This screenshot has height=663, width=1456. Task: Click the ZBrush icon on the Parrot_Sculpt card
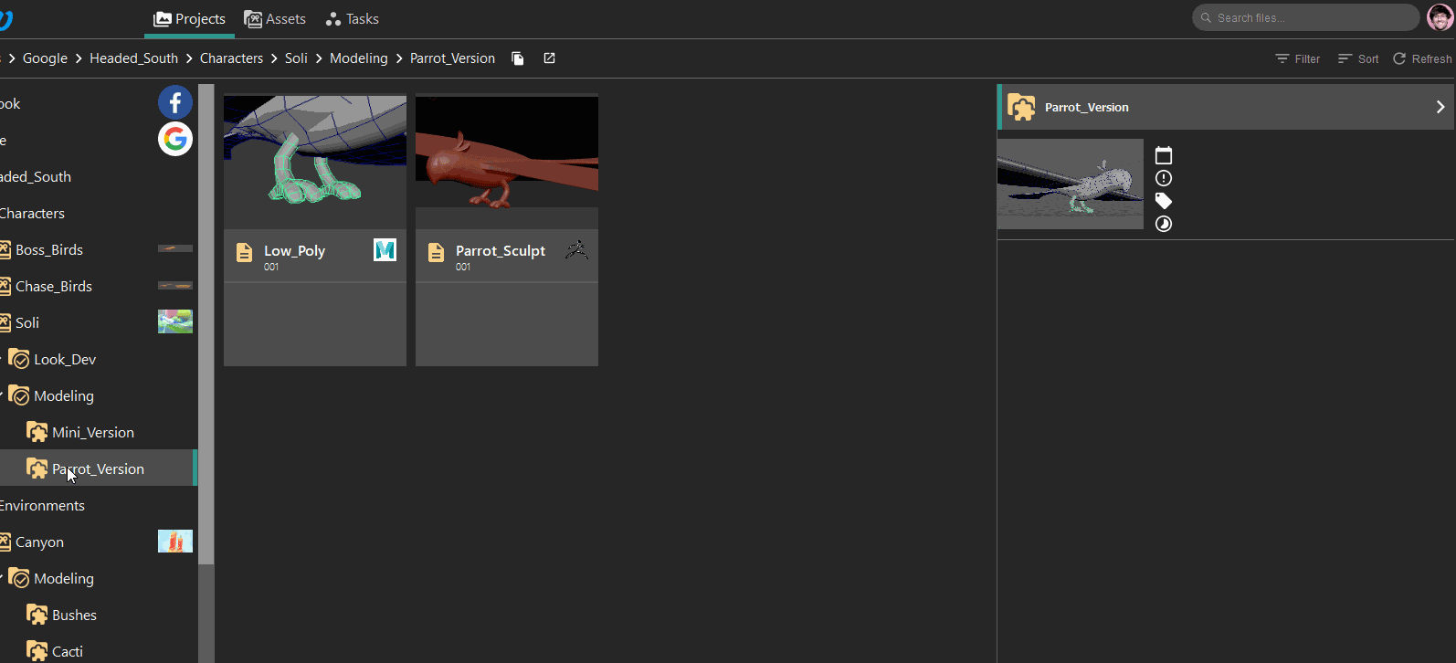[576, 249]
